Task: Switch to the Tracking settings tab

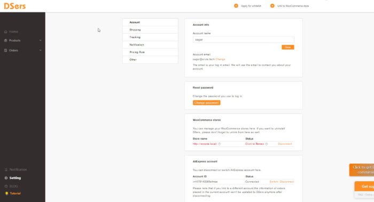Action: tap(150, 37)
